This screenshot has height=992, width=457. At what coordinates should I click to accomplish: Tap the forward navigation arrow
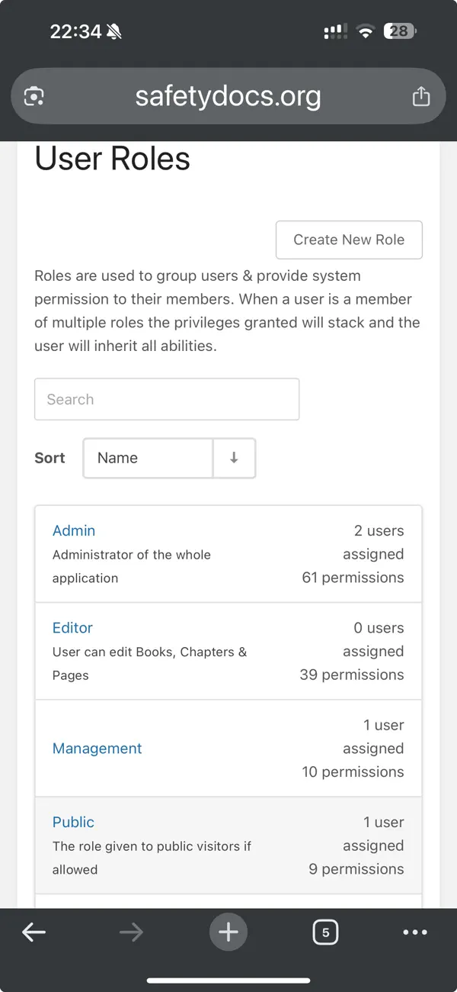coord(131,932)
